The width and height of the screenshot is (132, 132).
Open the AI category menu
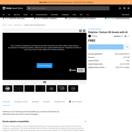click(x=32, y=15)
